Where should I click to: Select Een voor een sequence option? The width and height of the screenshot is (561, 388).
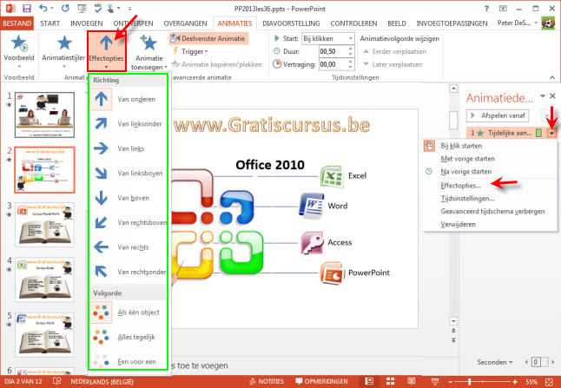click(x=128, y=361)
